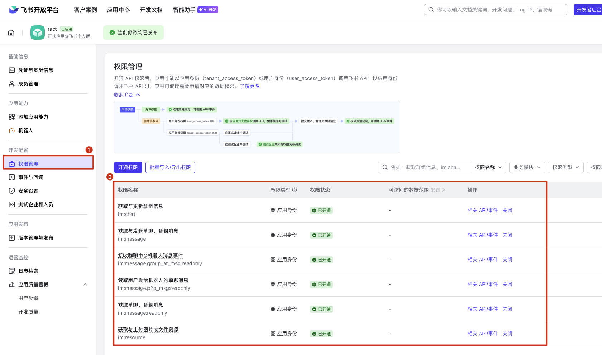This screenshot has height=355, width=602.
Task: Click the shield icon beside 安全设置
Action: tap(12, 191)
